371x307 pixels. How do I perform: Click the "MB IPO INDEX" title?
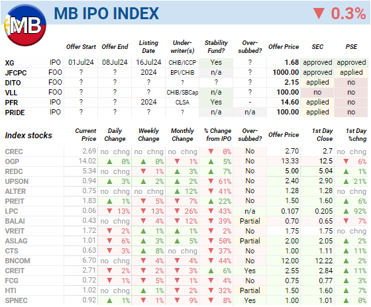point(107,13)
